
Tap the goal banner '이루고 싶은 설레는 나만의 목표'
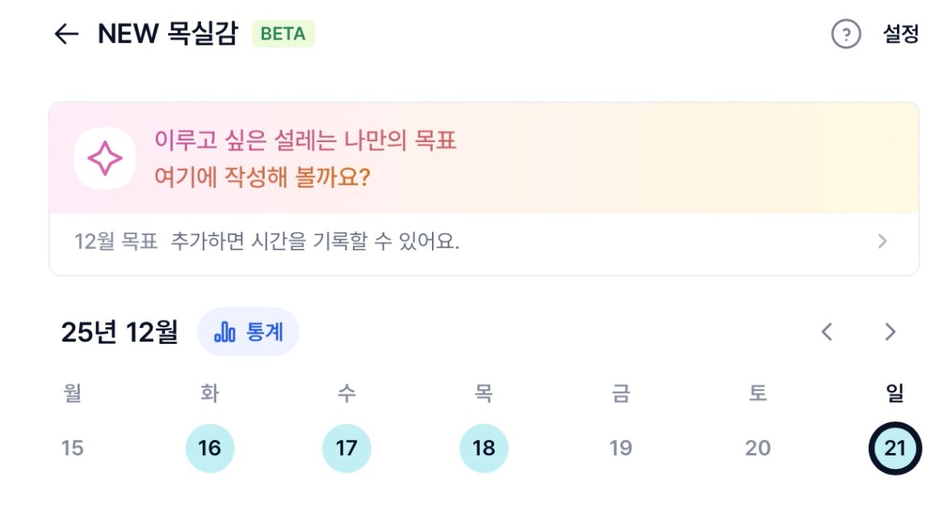click(305, 142)
